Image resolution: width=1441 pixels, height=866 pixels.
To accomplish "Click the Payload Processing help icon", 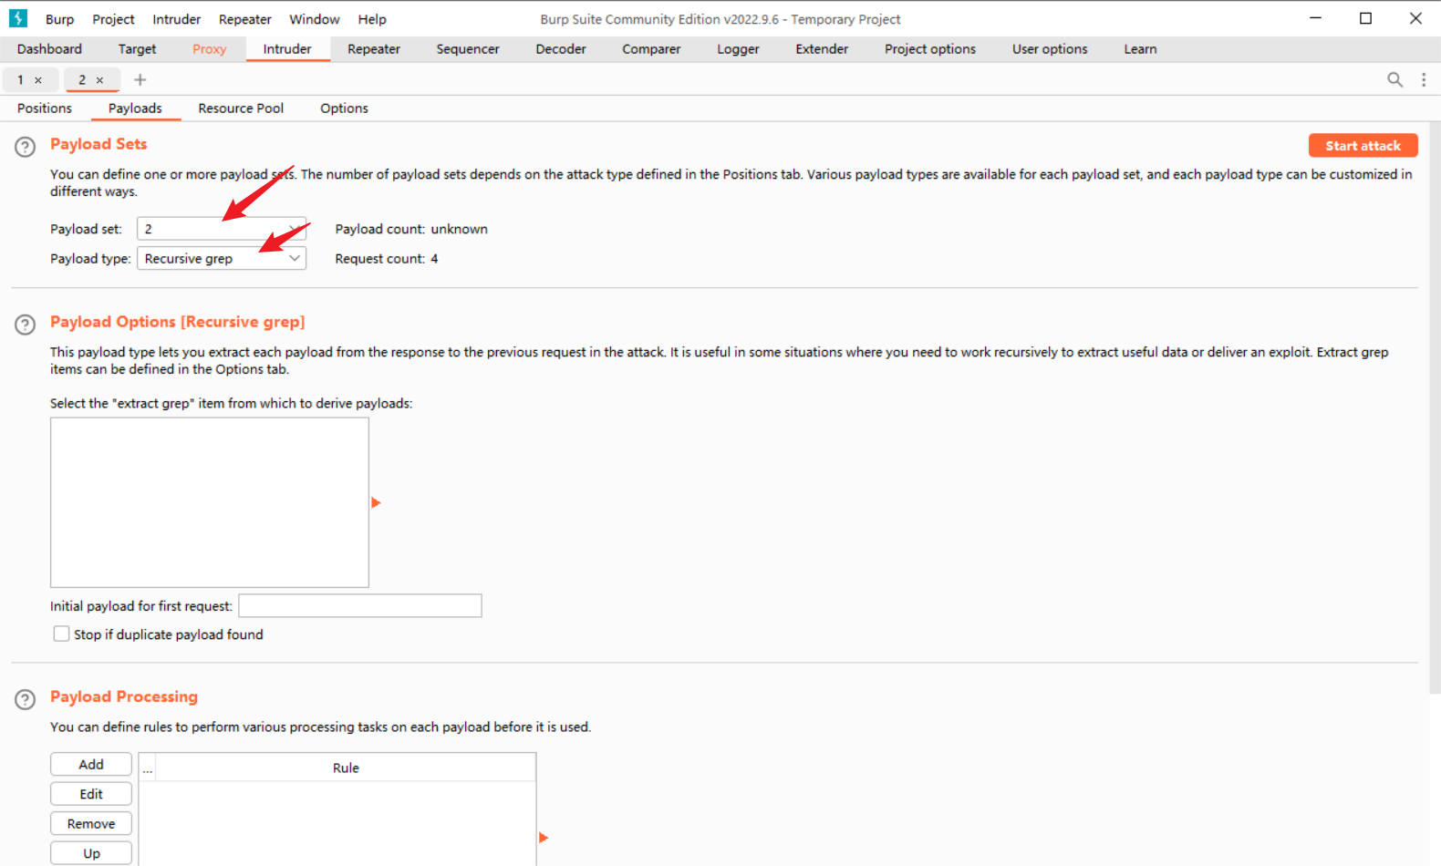I will [26, 699].
